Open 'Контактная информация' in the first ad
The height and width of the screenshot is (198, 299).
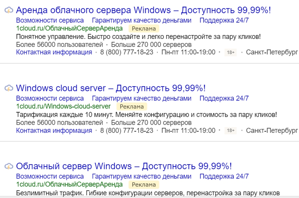pos(54,52)
